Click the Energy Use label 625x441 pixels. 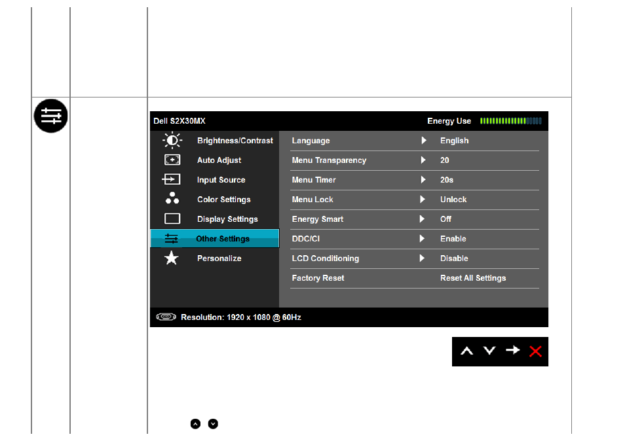[x=449, y=121]
